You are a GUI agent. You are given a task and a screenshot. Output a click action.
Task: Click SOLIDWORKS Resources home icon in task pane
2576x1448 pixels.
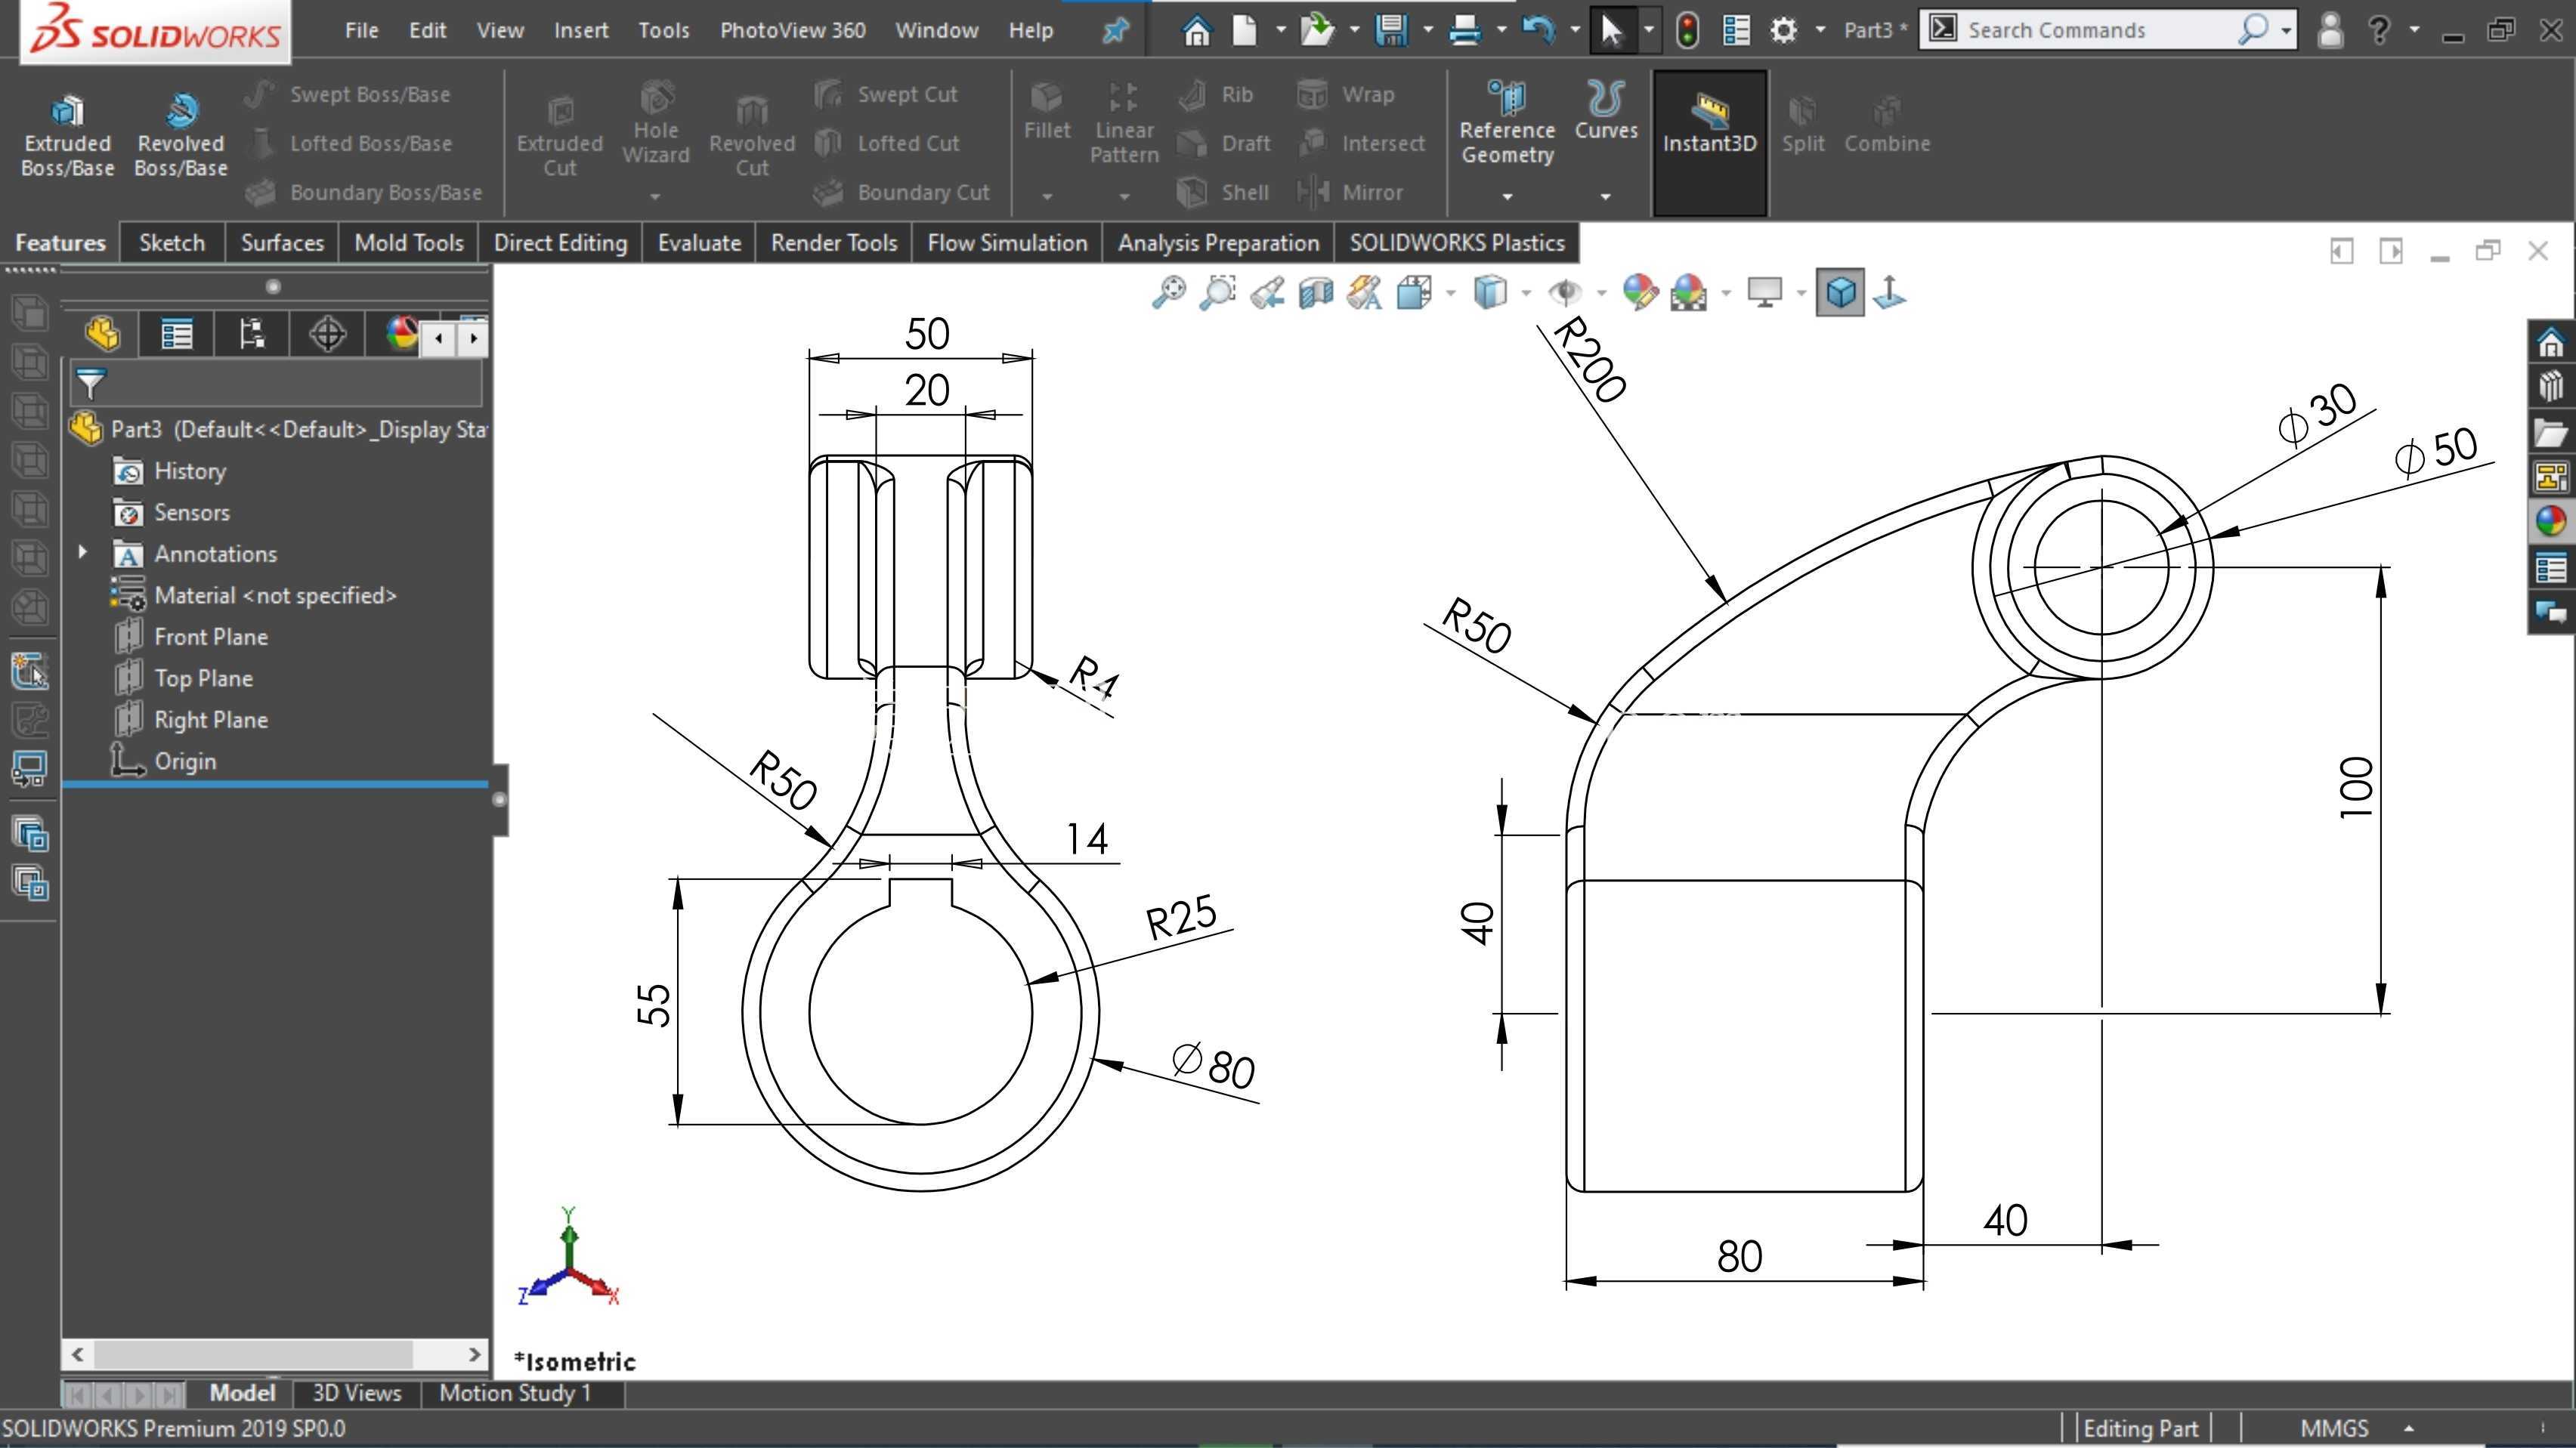click(2551, 343)
